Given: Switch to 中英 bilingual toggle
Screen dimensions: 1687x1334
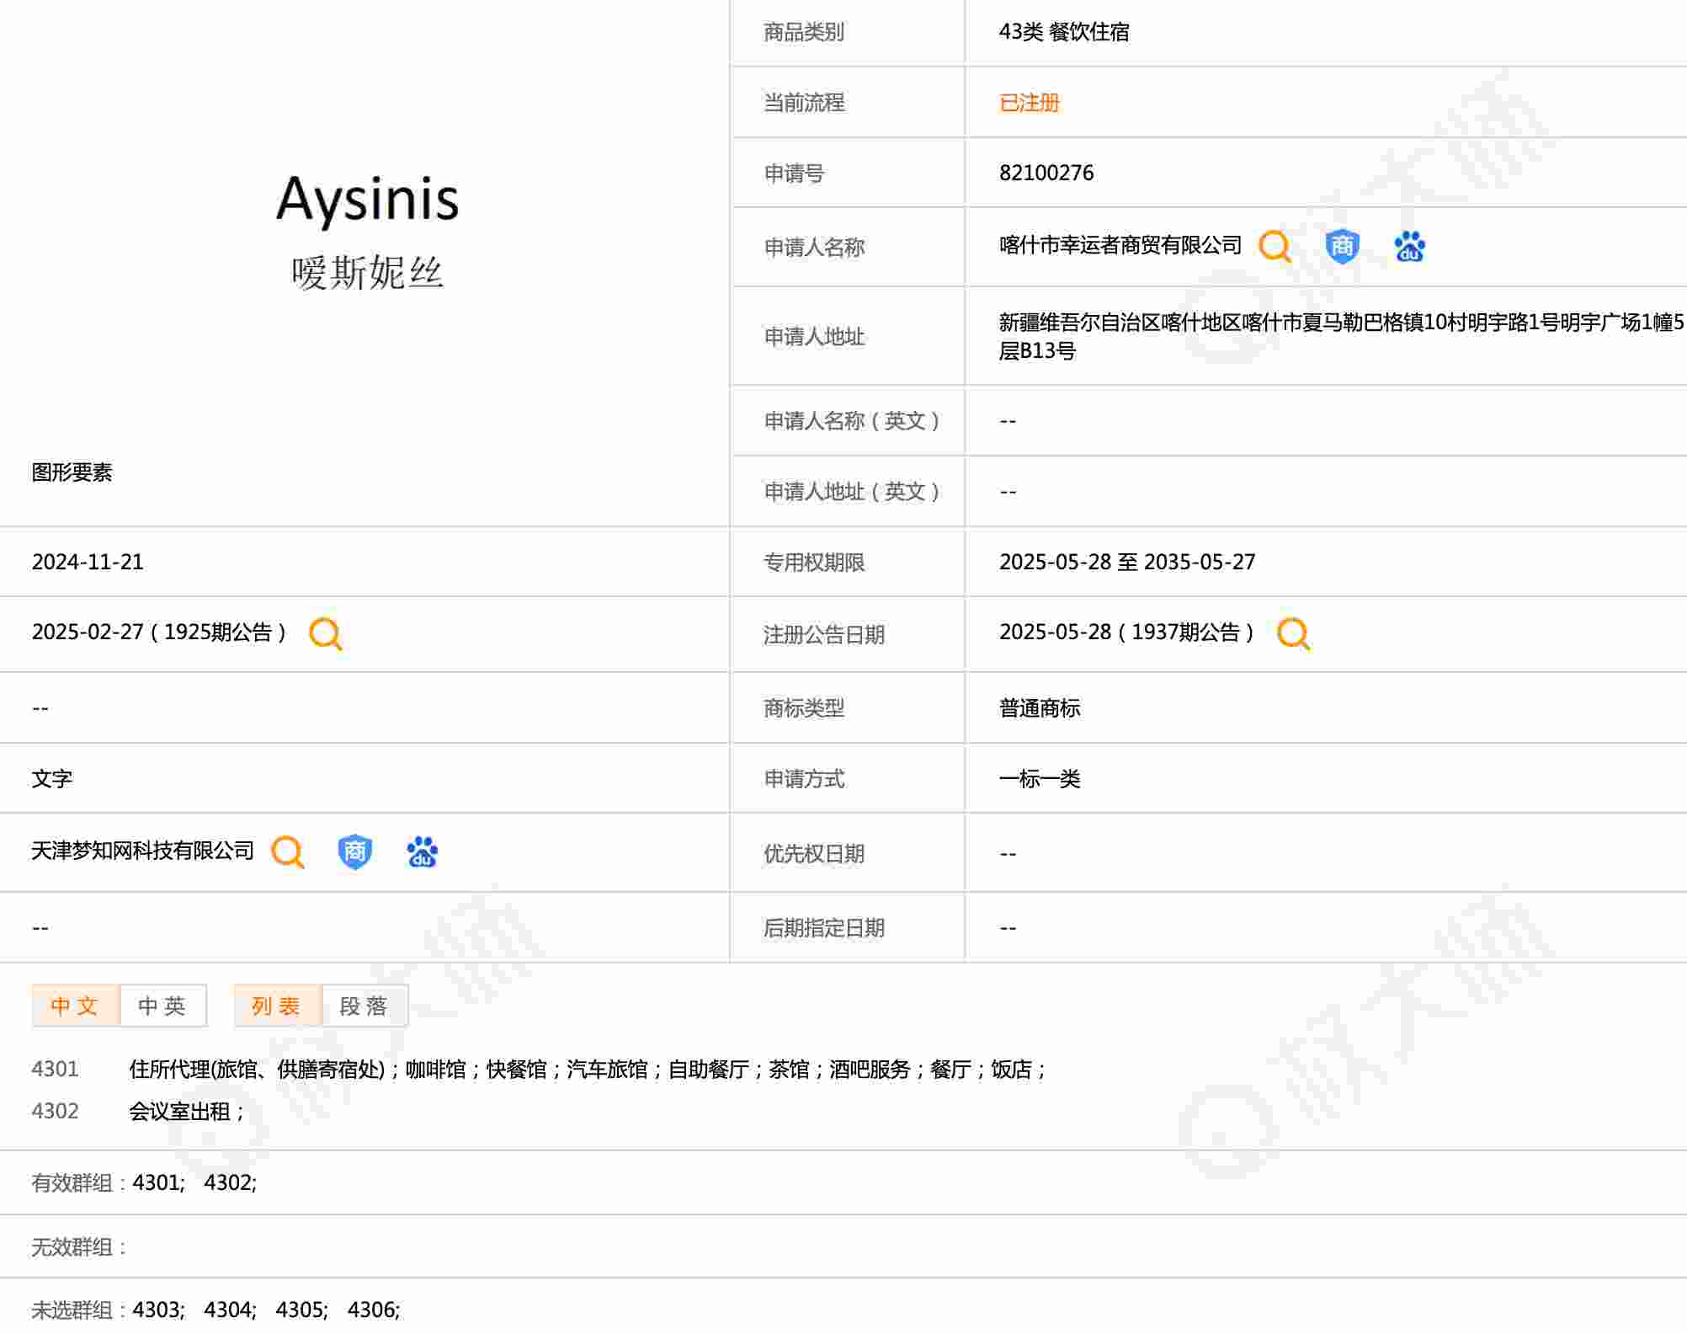Looking at the screenshot, I should [162, 1006].
